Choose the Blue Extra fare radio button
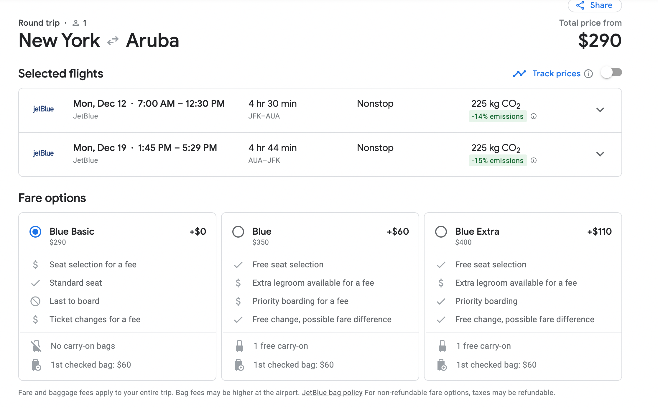Viewport: 658px width, 408px height. point(441,232)
